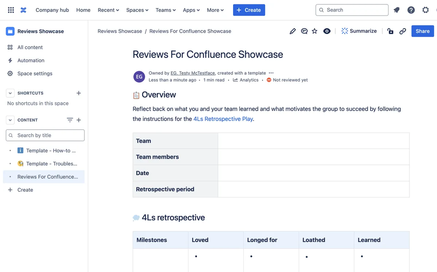The width and height of the screenshot is (437, 272).
Task: Open notifications megaphone icon
Action: (397, 10)
